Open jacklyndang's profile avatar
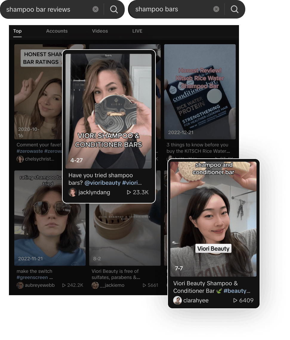 72,192
